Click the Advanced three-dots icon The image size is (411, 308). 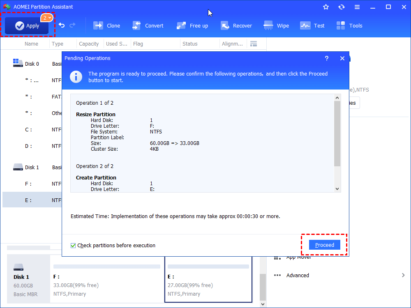(277, 275)
